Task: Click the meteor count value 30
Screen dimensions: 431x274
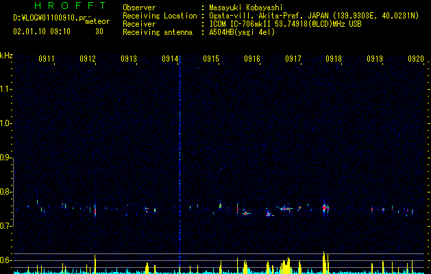Action: click(x=99, y=32)
